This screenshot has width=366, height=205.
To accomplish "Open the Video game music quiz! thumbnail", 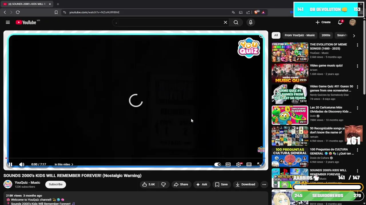I will [x=290, y=73].
